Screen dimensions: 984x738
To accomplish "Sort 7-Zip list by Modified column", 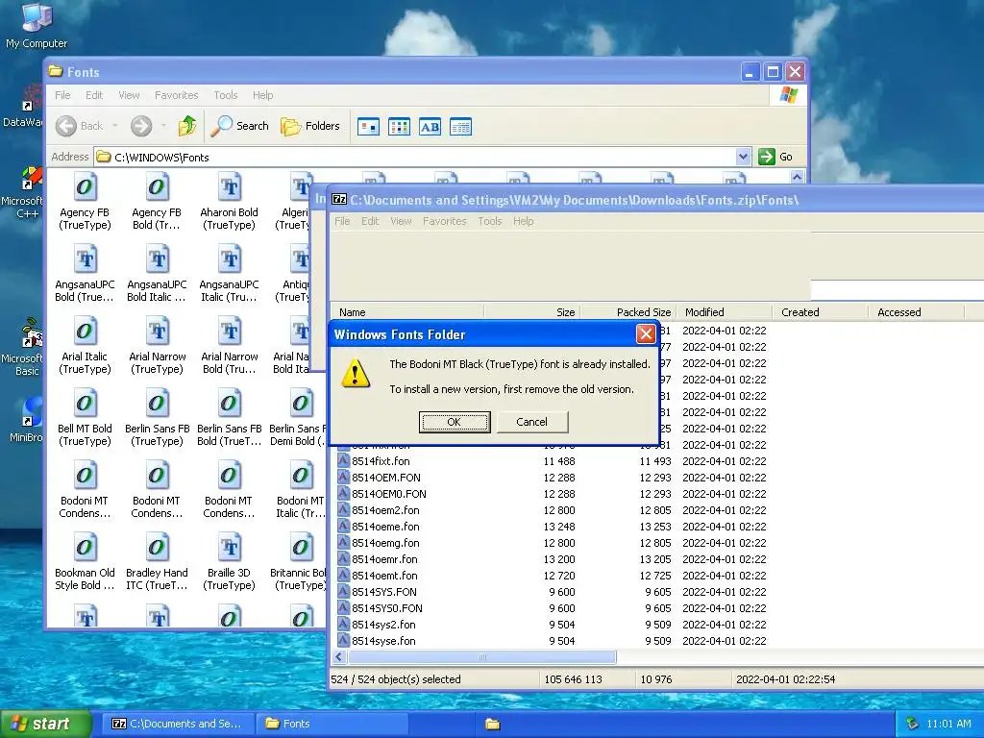I will click(x=725, y=312).
